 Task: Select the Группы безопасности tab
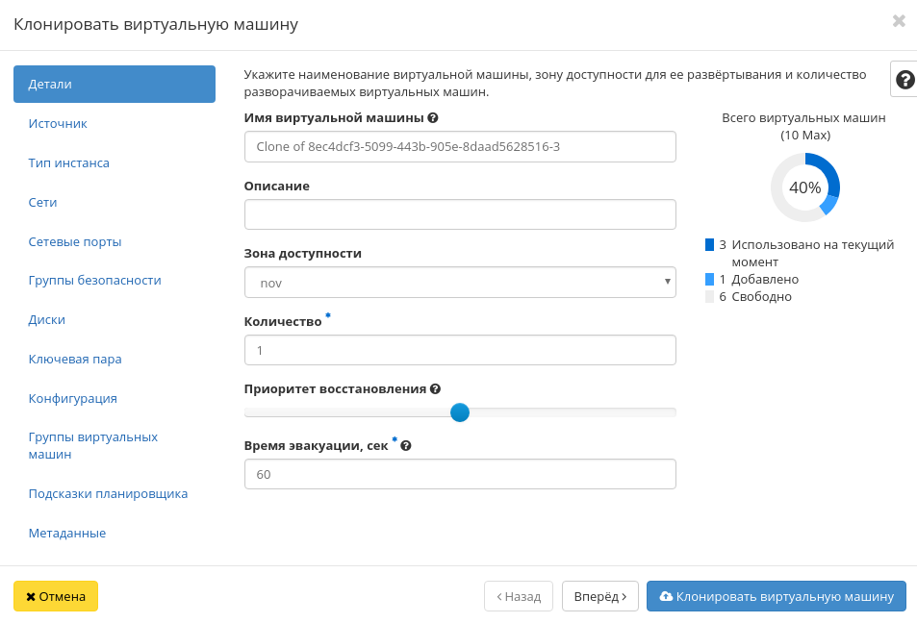[95, 281]
